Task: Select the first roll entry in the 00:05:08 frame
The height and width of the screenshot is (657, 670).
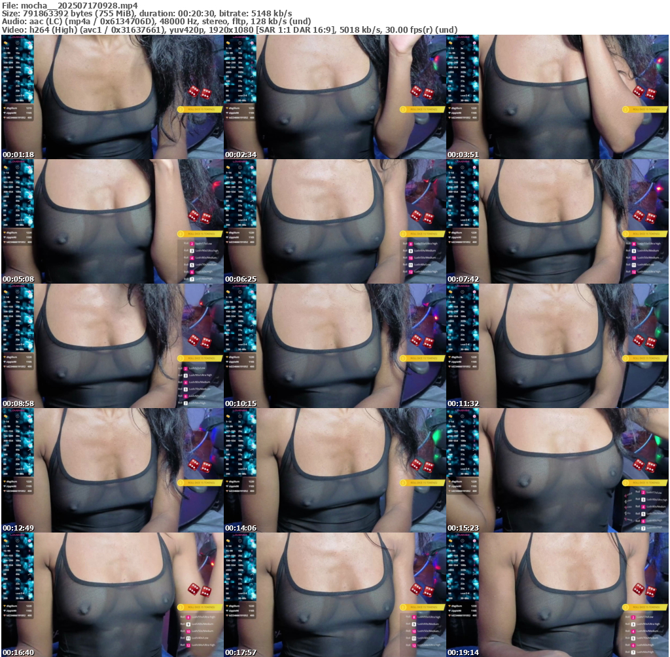Action: pyautogui.click(x=200, y=243)
